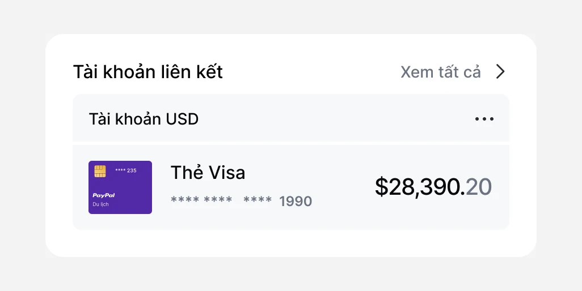
Task: Click the Tài khoản liên kết heading
Action: [147, 72]
